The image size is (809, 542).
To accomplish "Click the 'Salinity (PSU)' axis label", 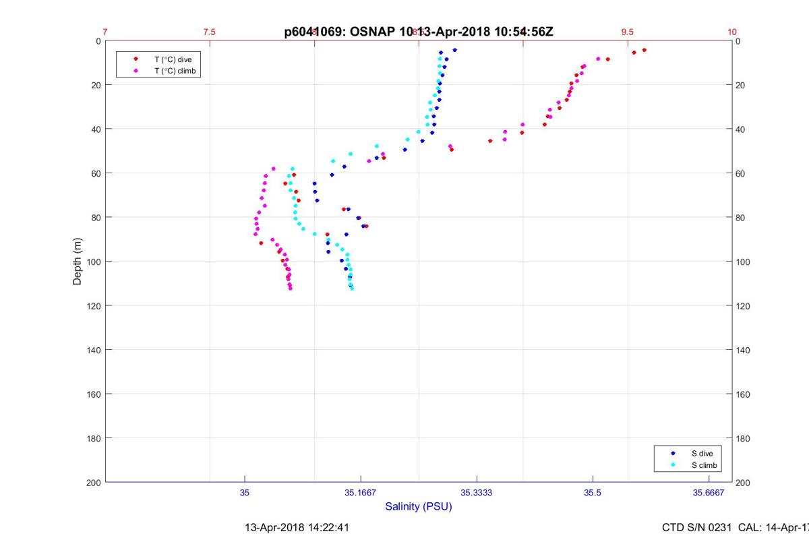I will (x=419, y=506).
